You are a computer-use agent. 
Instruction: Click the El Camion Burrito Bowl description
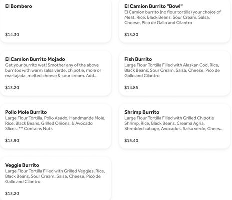click(x=173, y=17)
